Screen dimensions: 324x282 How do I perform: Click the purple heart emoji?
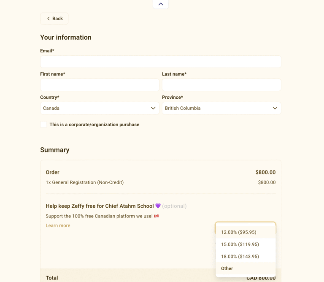point(158,206)
